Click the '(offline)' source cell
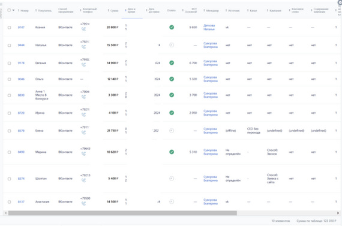 pos(230,131)
